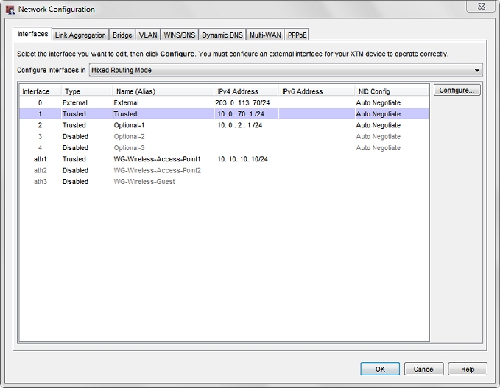Open the Dynamic DNS tab
The image size is (500, 388).
[x=222, y=35]
